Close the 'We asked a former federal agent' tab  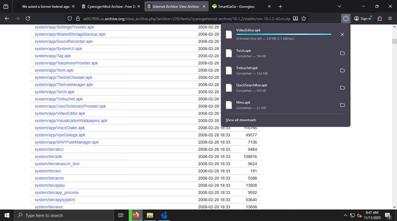coord(73,6)
